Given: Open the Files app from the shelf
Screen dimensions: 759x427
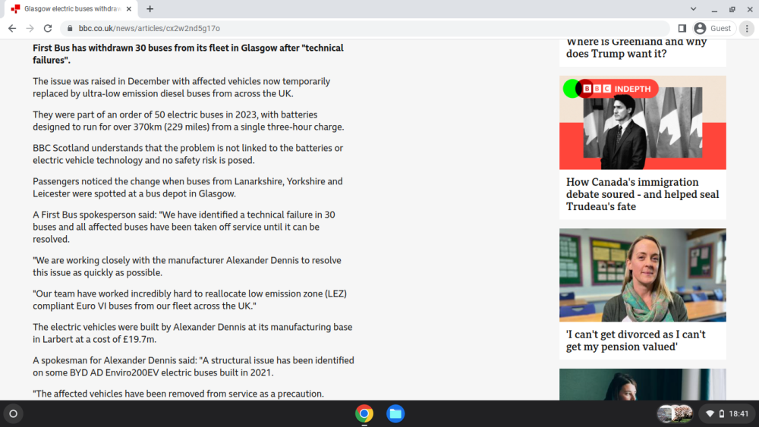Looking at the screenshot, I should [395, 413].
